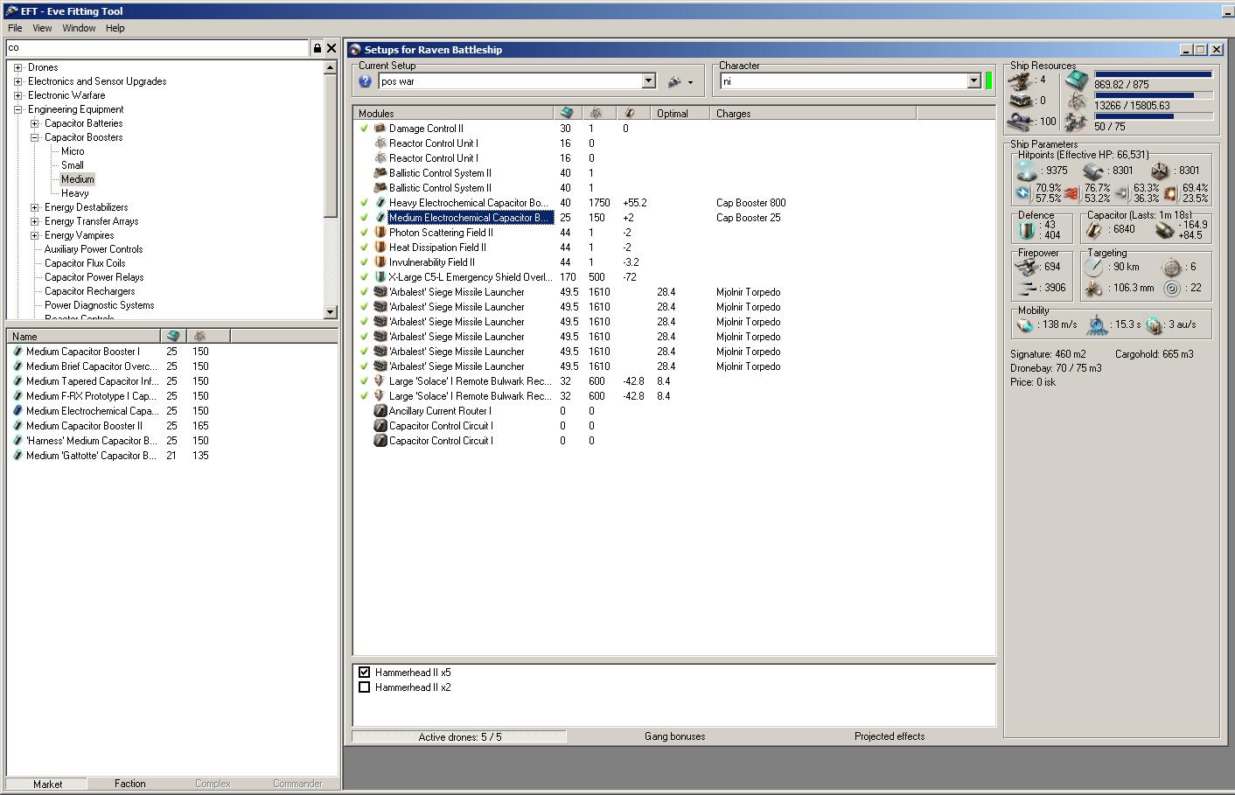Click the Active drones: 5 / 5 button
The image size is (1235, 795).
coord(460,736)
